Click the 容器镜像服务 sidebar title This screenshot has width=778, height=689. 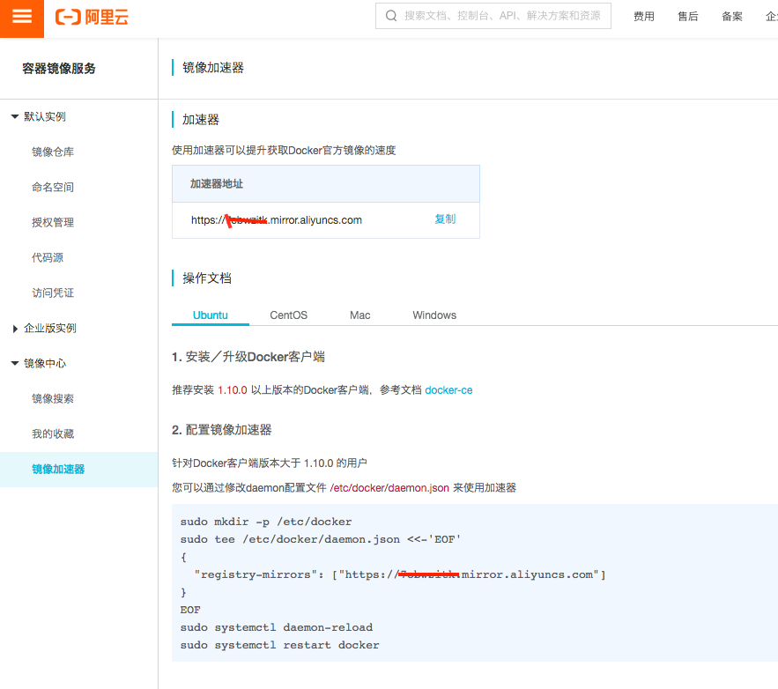tap(58, 69)
